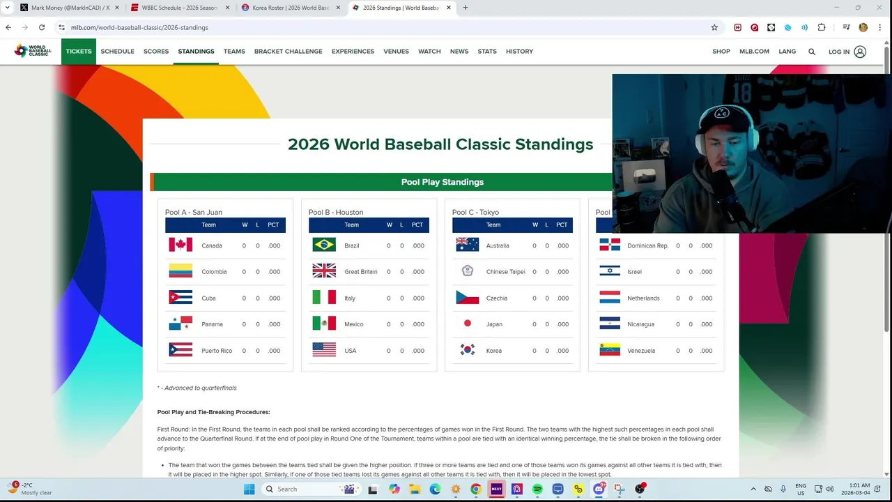Open the SCORES nav item
This screenshot has height=502, width=892.
click(156, 52)
